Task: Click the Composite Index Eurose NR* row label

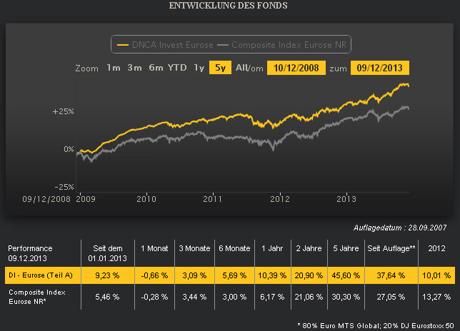Action: click(37, 297)
